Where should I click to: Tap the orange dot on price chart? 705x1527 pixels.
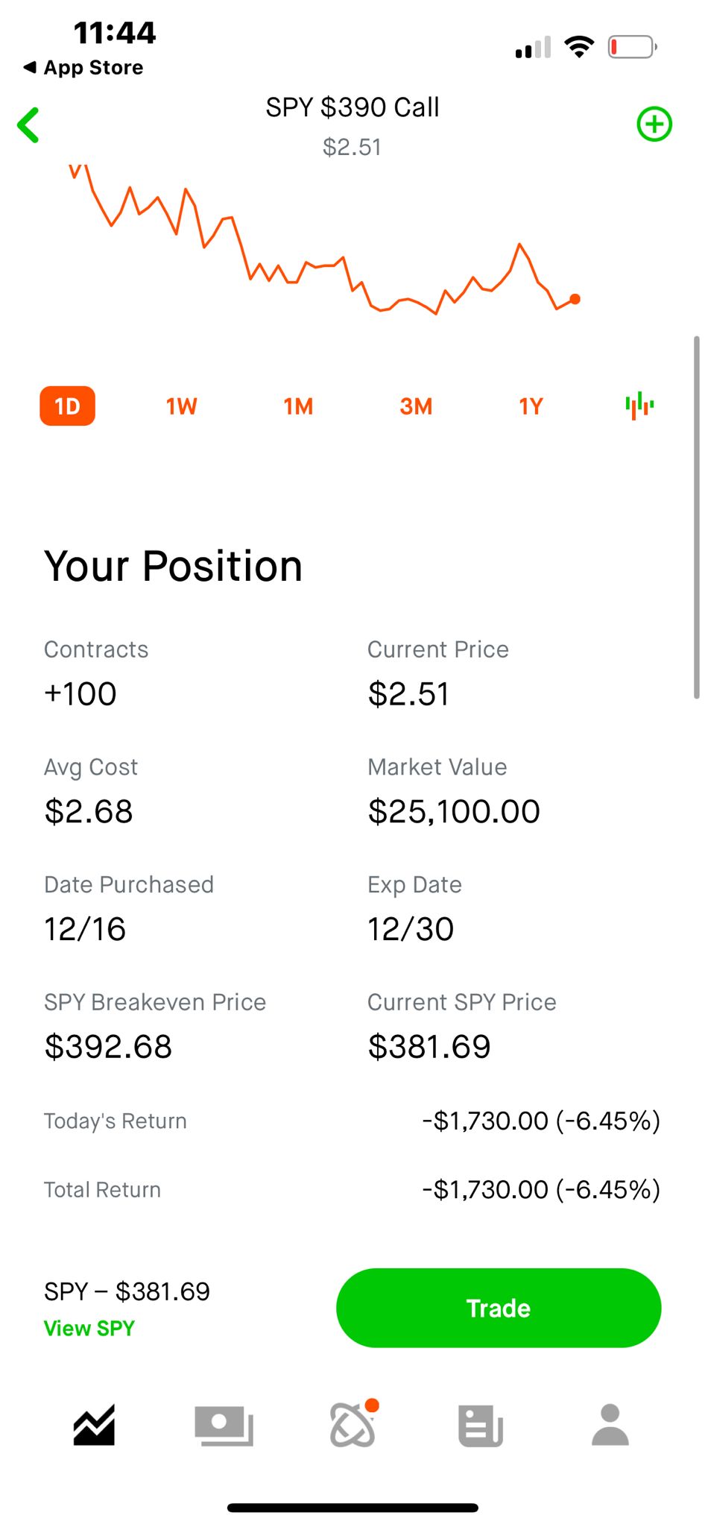click(575, 299)
